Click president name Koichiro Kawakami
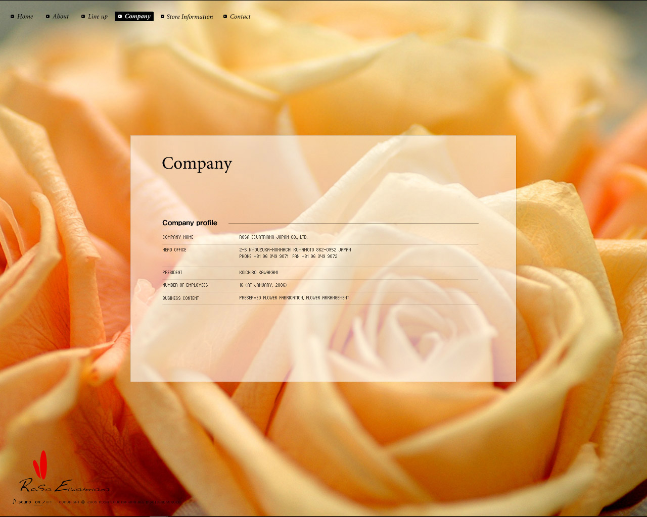Screen dimensions: 647x517 (259, 273)
